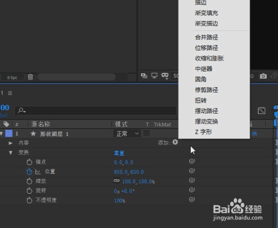Click the 重置 reset link for transform

point(119,153)
